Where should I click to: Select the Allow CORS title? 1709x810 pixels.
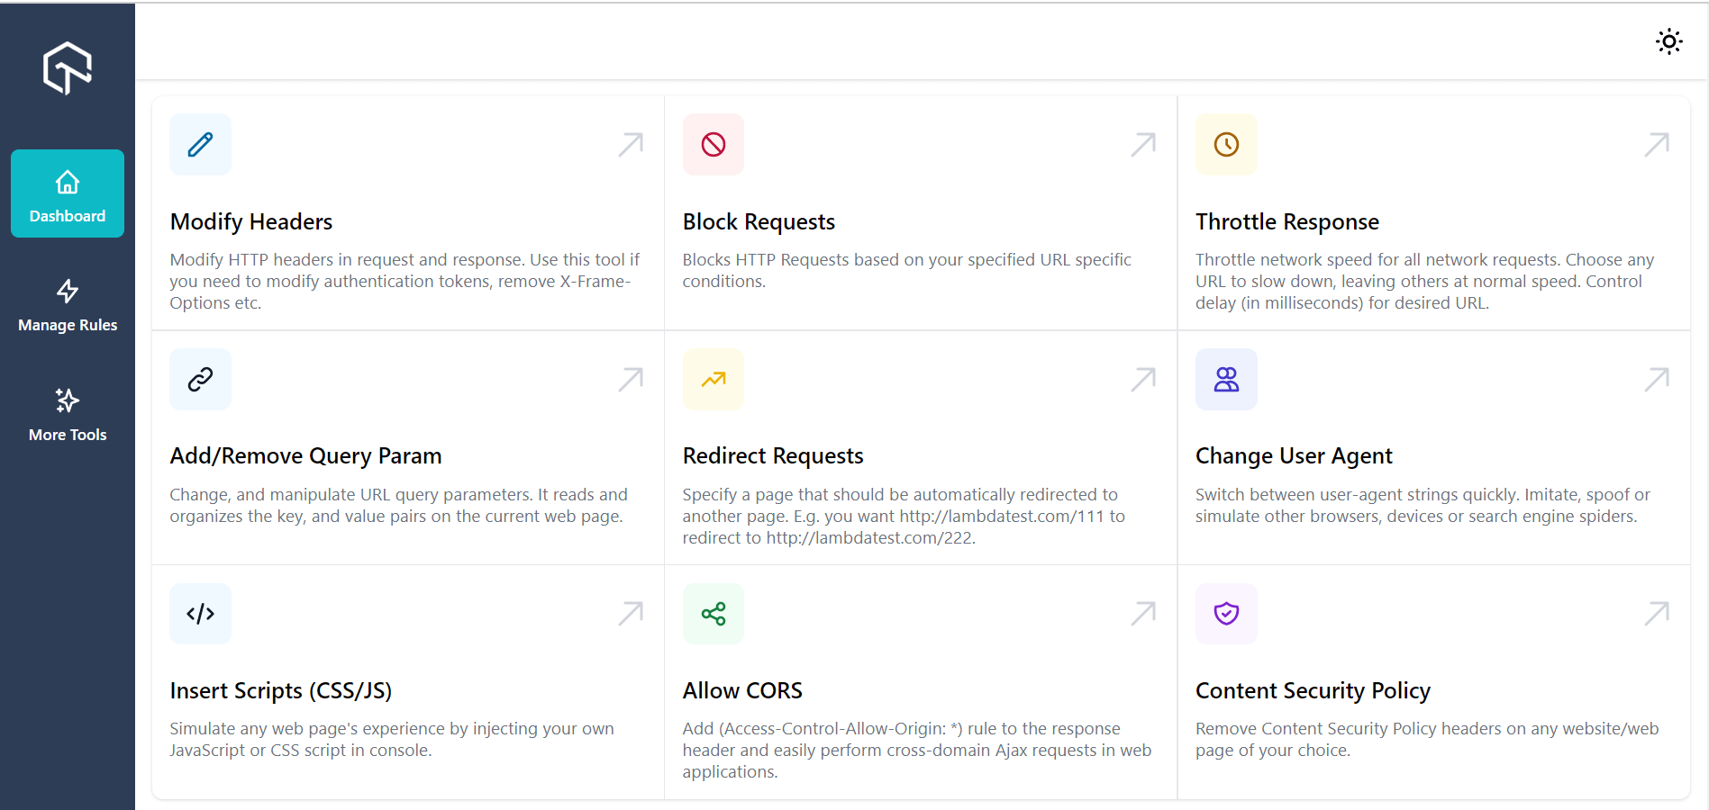pos(742,691)
